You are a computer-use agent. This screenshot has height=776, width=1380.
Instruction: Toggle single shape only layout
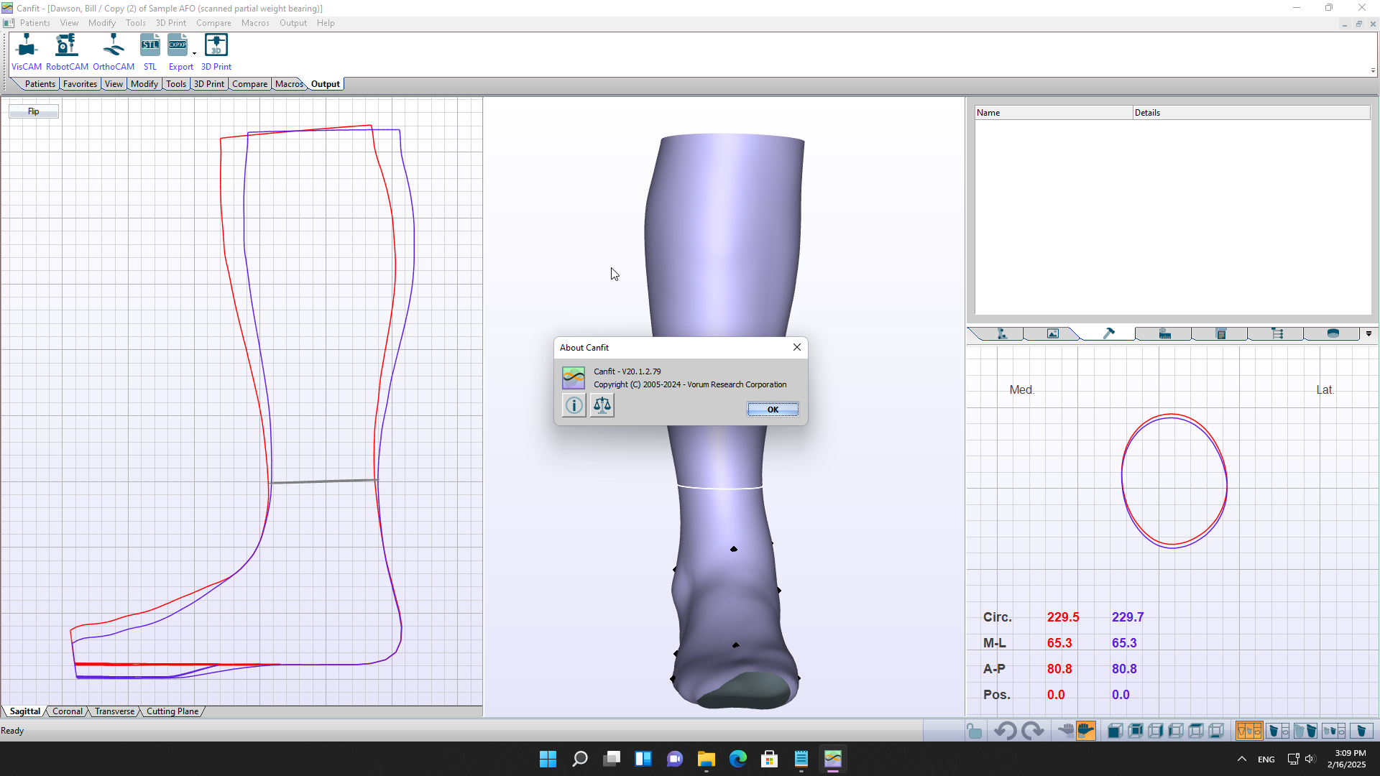coord(1361,731)
